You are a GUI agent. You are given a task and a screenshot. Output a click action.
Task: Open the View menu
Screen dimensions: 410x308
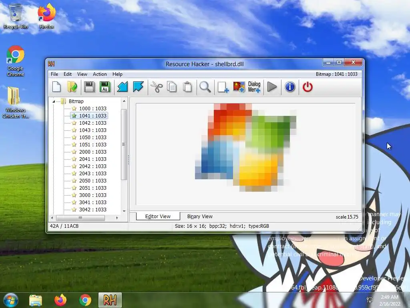tap(82, 74)
